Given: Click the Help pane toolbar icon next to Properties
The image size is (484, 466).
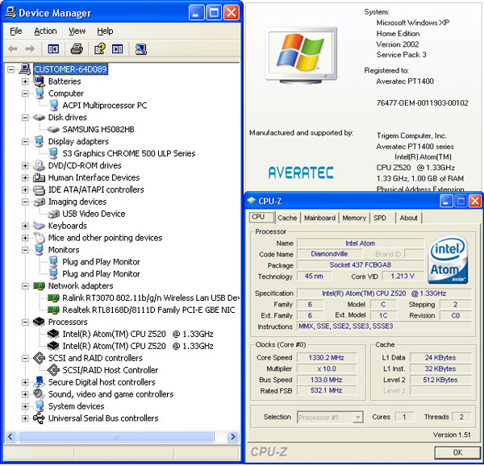Looking at the screenshot, I should 117,48.
